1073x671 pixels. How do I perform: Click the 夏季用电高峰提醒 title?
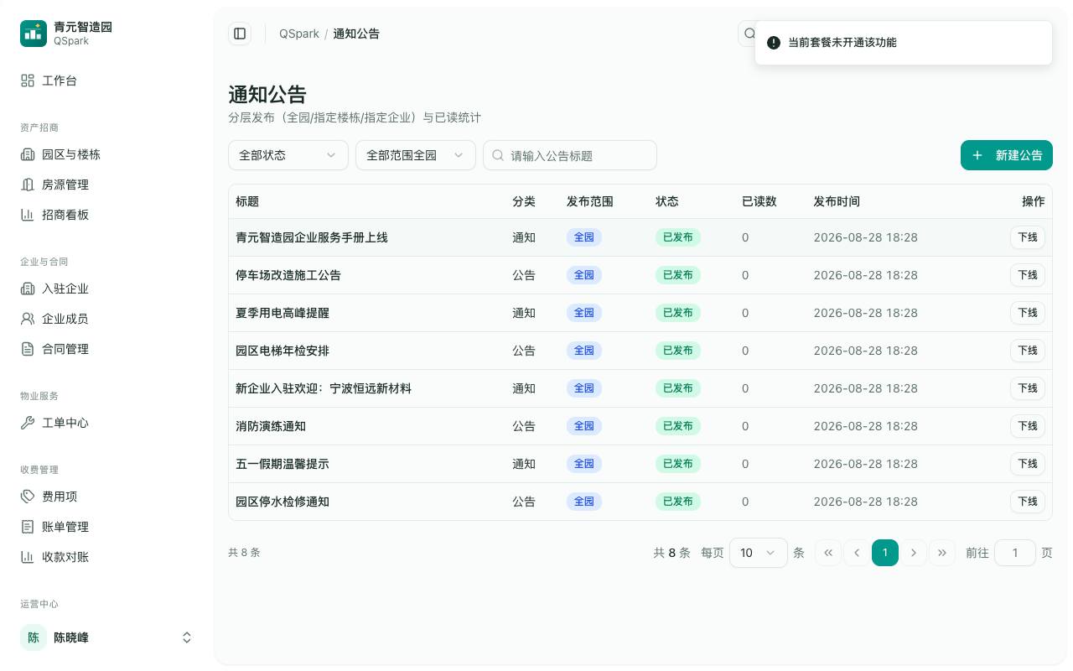click(x=283, y=313)
